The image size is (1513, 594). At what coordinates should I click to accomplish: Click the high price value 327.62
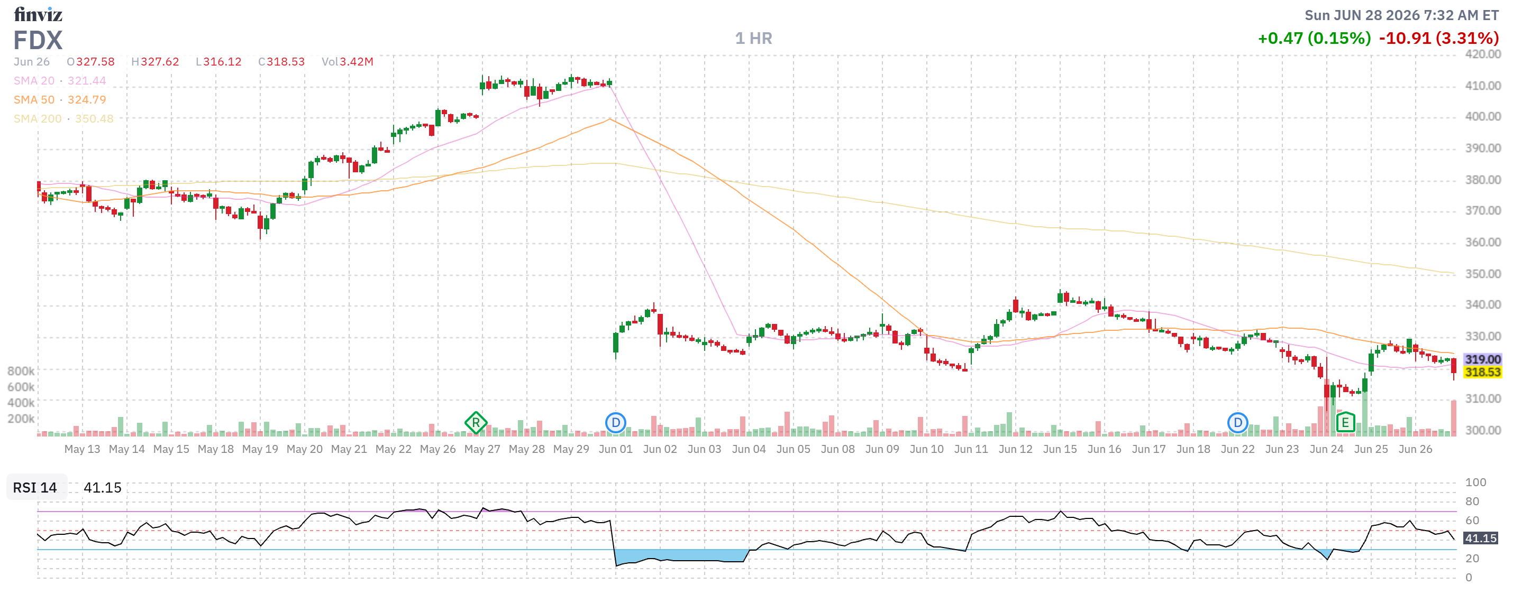[160, 62]
